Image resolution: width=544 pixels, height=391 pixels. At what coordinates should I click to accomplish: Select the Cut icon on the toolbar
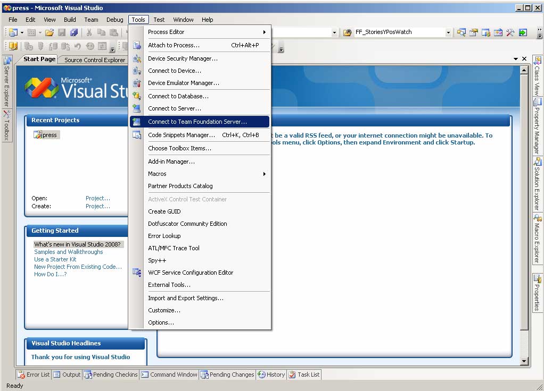click(x=89, y=32)
